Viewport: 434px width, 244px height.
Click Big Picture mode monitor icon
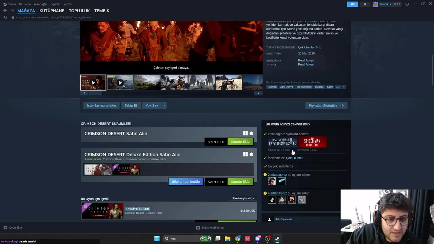pos(407,4)
